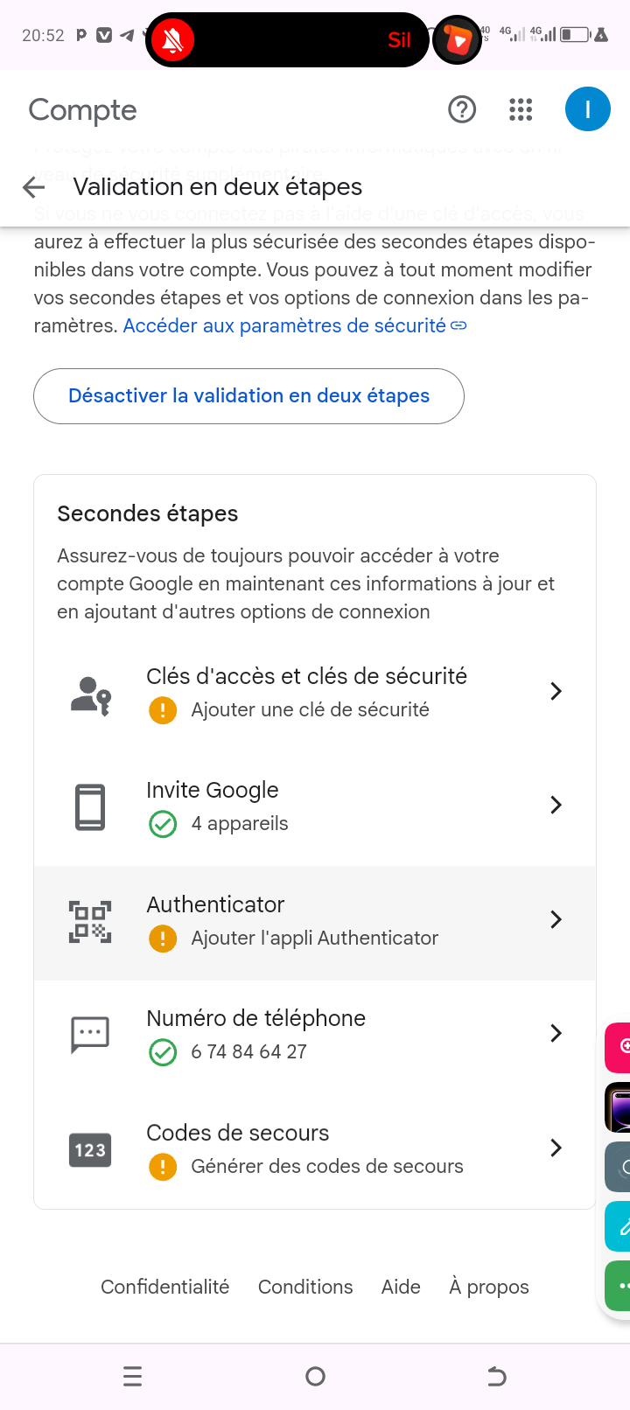Tap the 123 backup codes icon

pos(90,1149)
